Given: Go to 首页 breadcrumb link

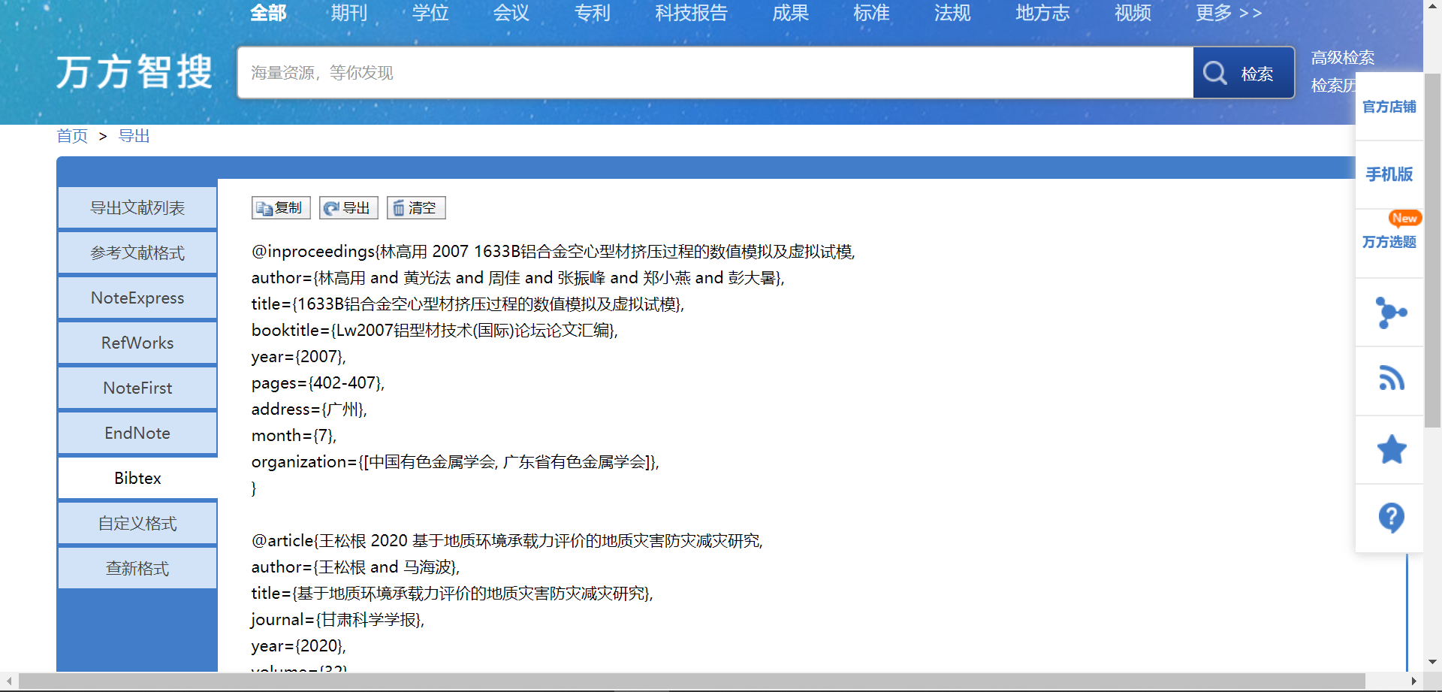Looking at the screenshot, I should tap(72, 136).
